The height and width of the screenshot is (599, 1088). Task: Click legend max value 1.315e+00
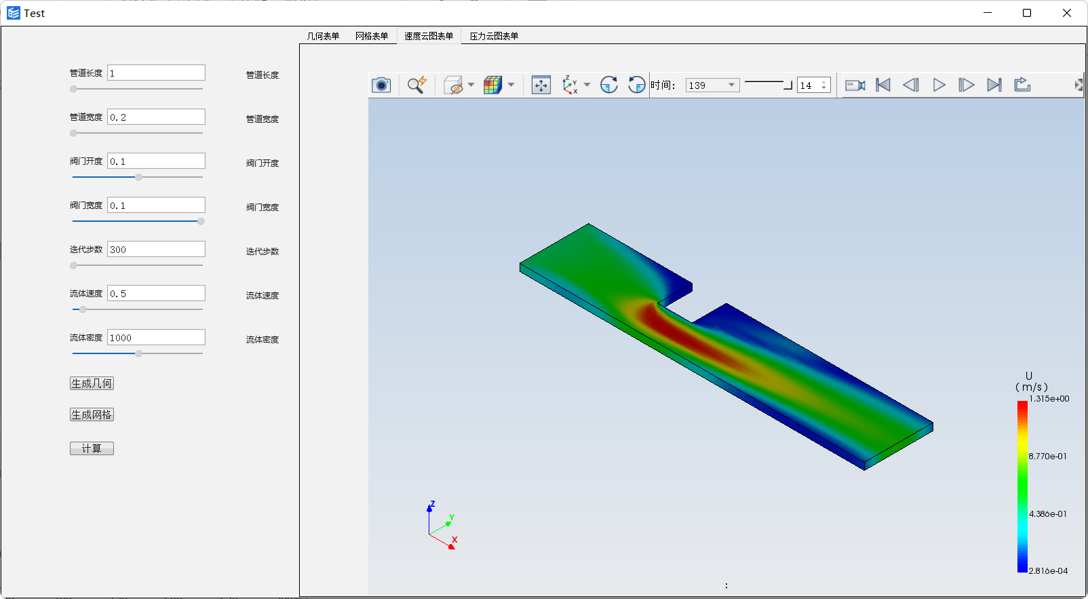[1049, 399]
